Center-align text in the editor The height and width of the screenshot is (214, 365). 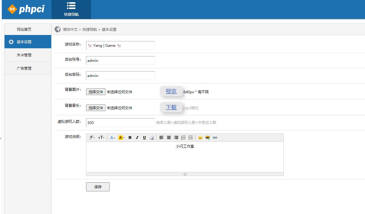pyautogui.click(x=169, y=138)
